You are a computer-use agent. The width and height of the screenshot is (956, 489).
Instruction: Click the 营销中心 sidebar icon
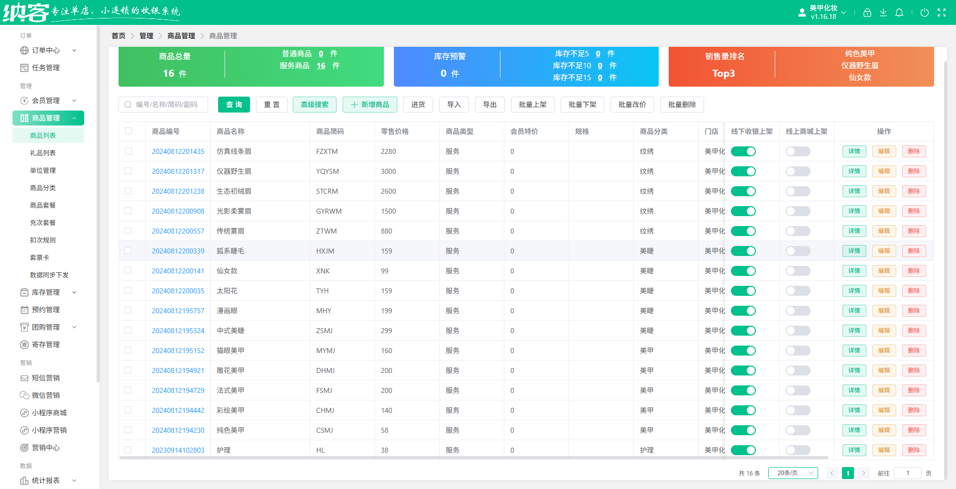pos(24,448)
